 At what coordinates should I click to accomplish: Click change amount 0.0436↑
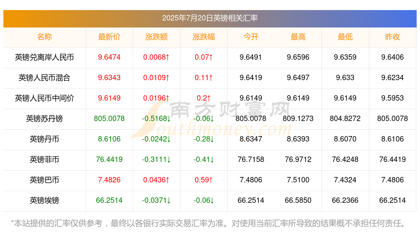(157, 180)
